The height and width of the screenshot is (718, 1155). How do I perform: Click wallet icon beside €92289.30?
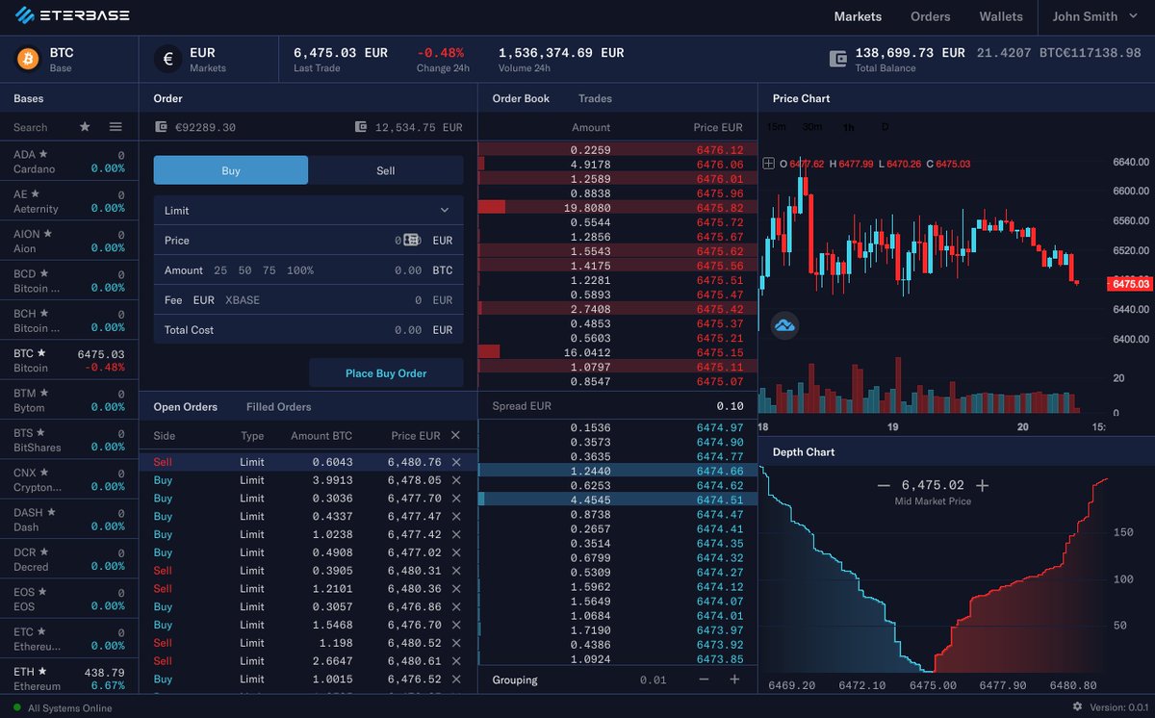tap(160, 127)
